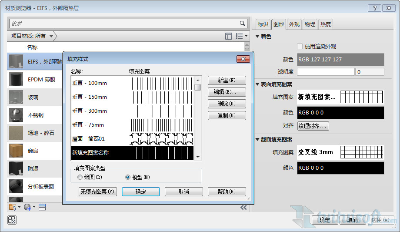Open the asset browser icon at bottom
The image size is (400, 232).
tap(42, 207)
